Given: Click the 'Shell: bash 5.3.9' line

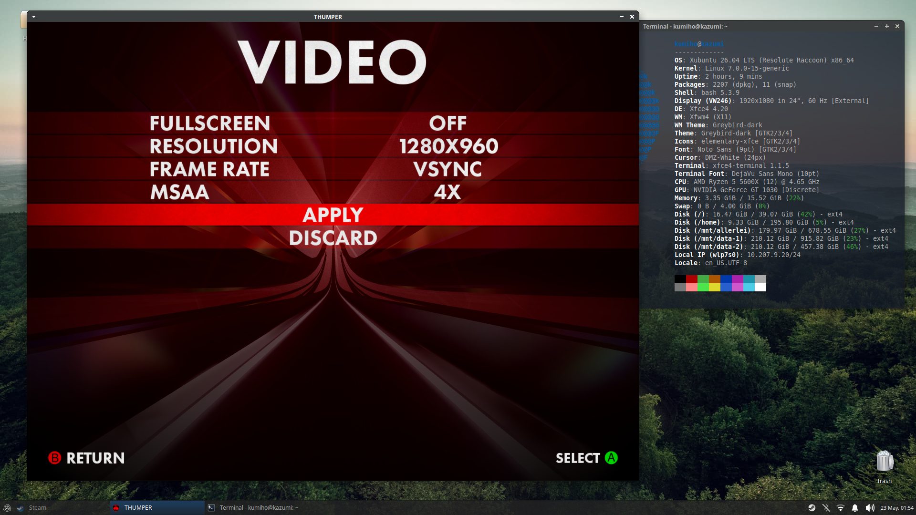Looking at the screenshot, I should coord(707,93).
